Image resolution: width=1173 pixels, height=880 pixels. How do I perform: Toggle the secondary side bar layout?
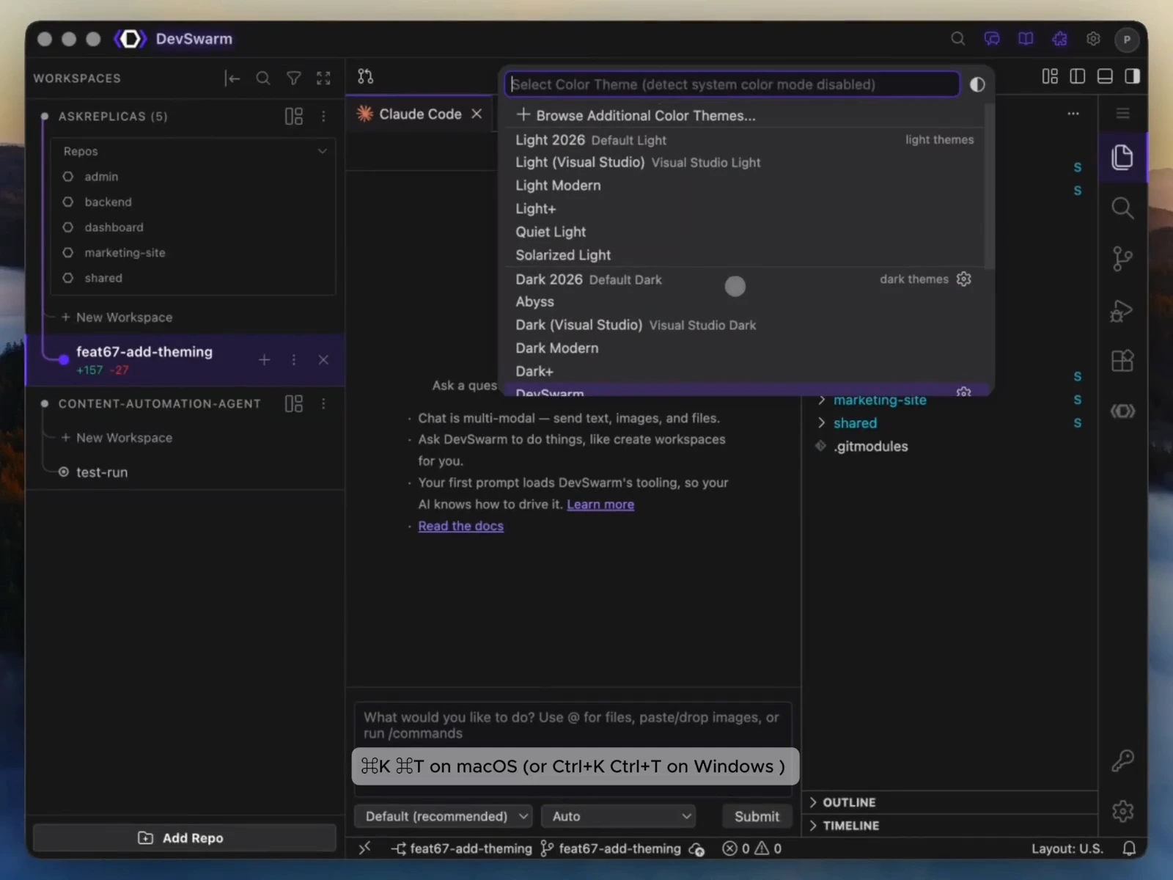1133,76
